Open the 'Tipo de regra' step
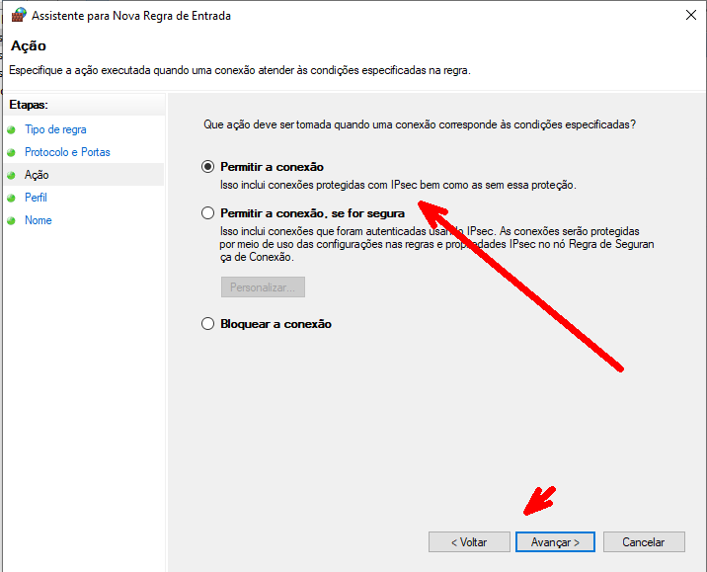The image size is (707, 572). [55, 129]
